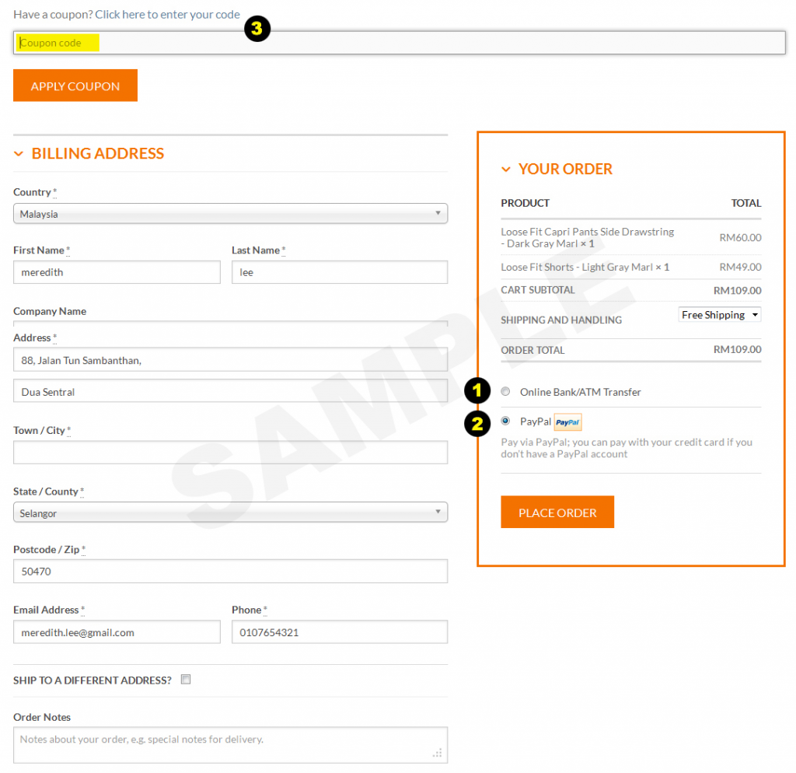The height and width of the screenshot is (773, 796).
Task: Click the Order Notes label
Action: [42, 717]
